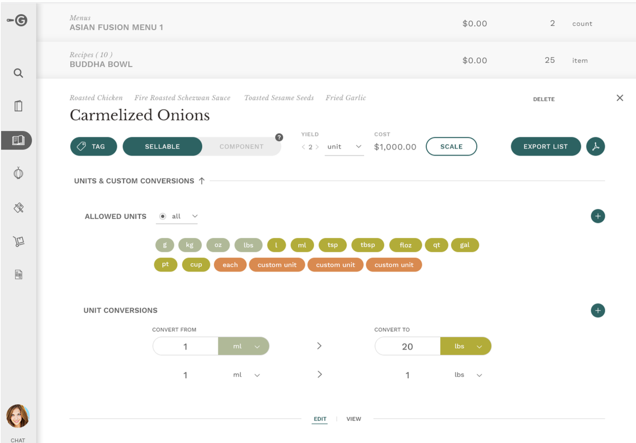This screenshot has height=443, width=636.
Task: Click the Export List button
Action: [x=546, y=146]
